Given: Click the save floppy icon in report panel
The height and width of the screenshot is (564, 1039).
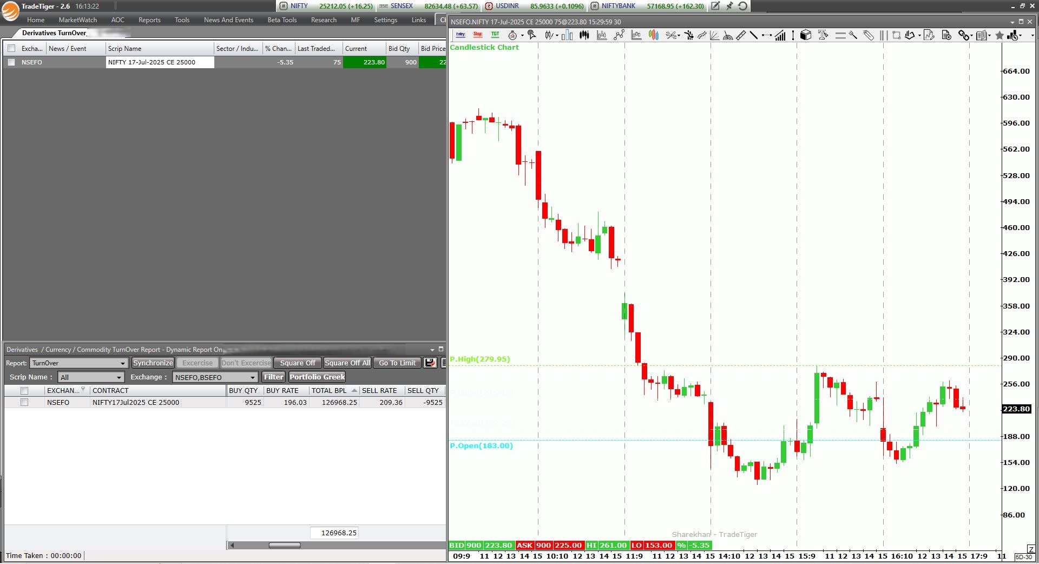Looking at the screenshot, I should point(430,363).
